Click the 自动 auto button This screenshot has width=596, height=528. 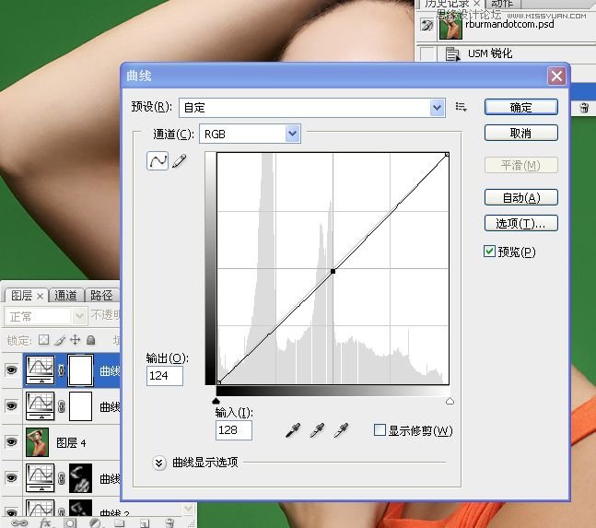click(521, 197)
